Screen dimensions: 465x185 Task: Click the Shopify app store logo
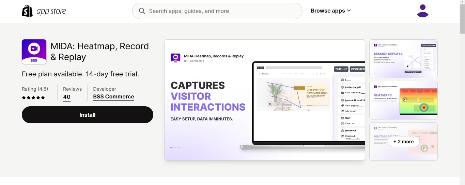pos(44,11)
